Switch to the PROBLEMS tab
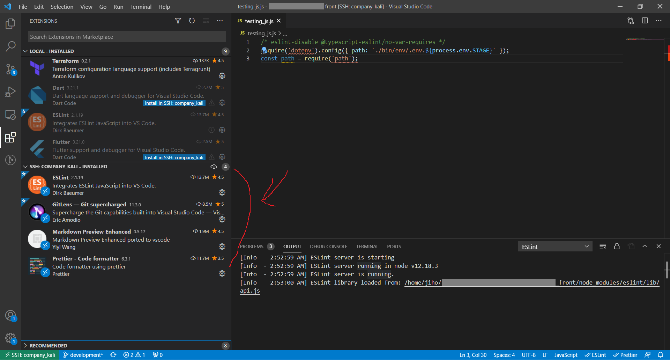 (252, 246)
